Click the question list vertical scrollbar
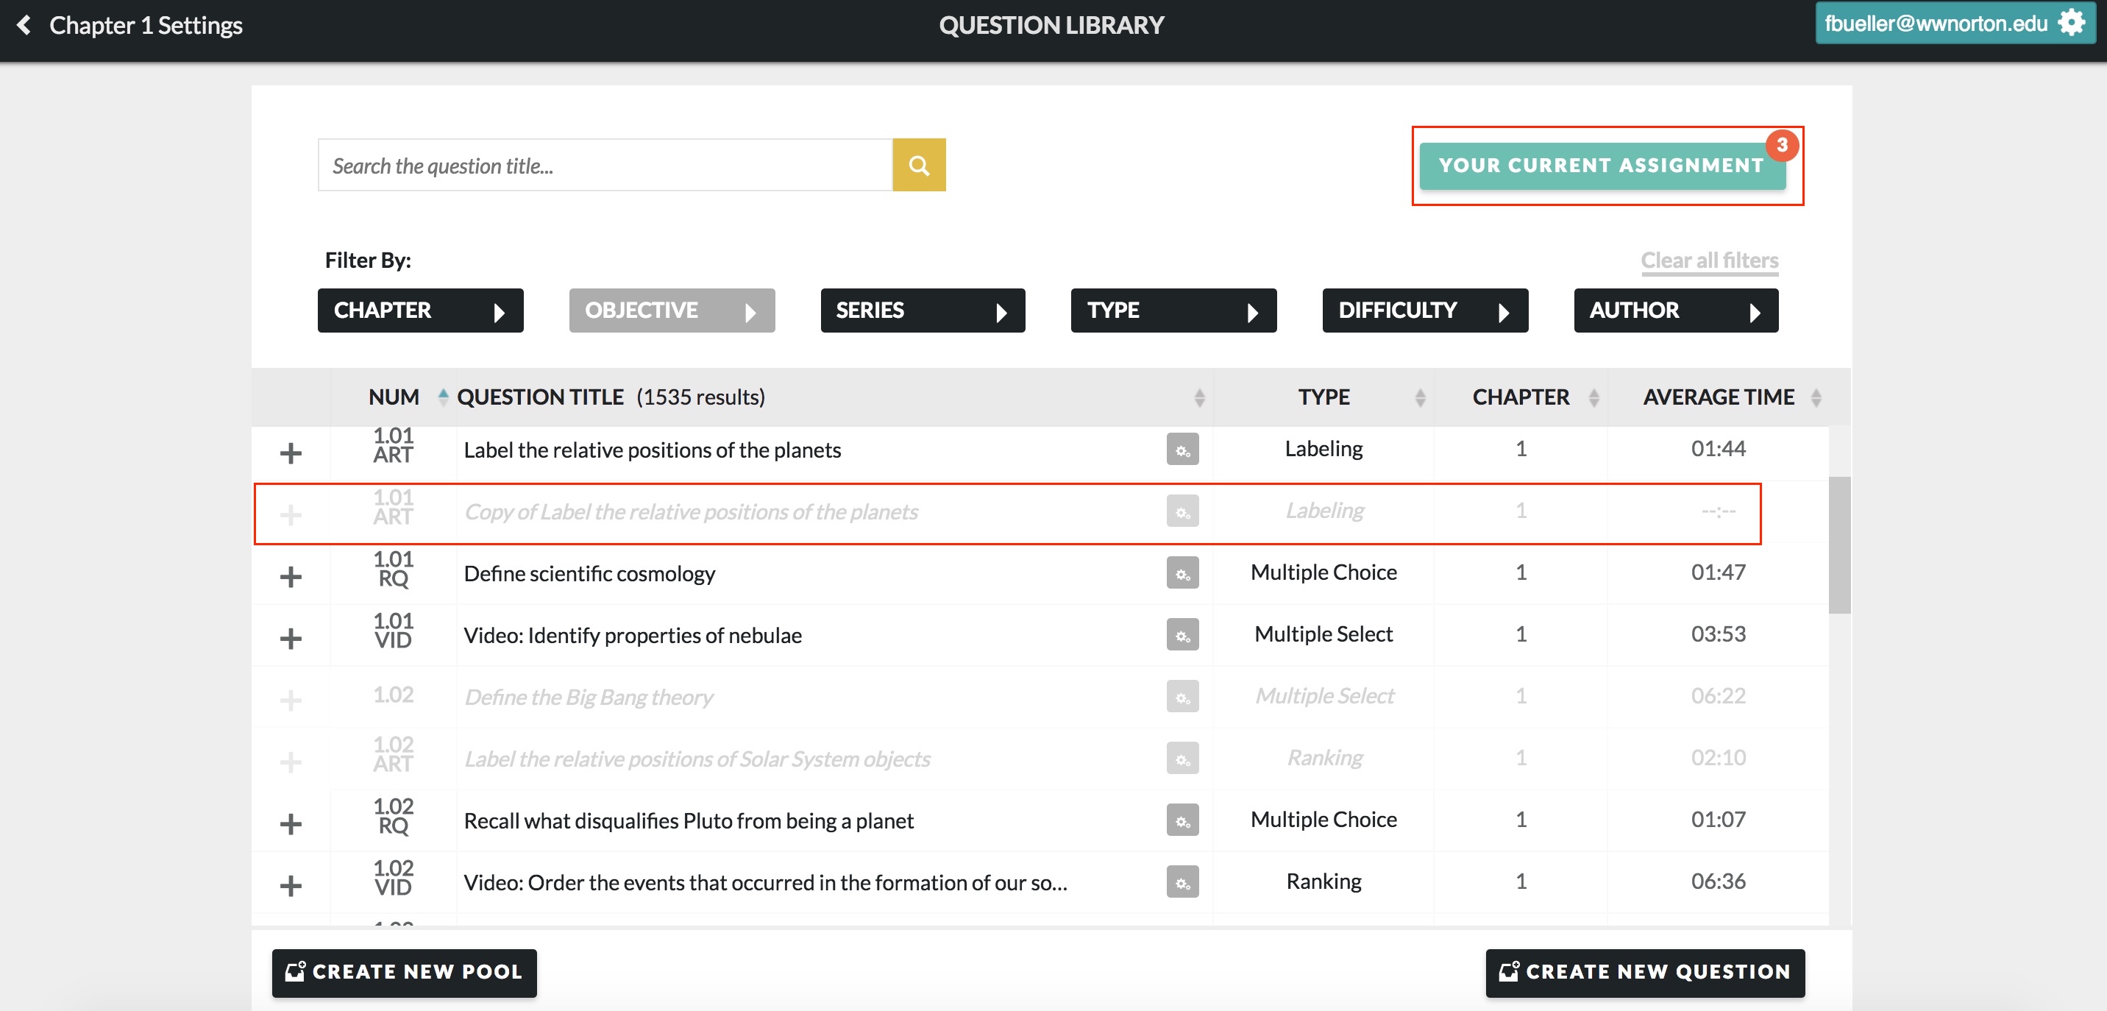2107x1011 pixels. (1838, 544)
